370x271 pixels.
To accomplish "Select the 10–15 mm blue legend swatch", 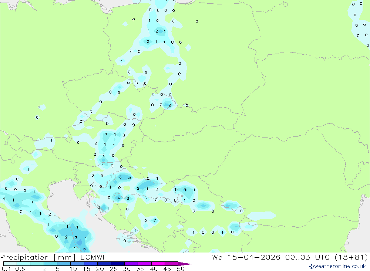I will 77,264.
